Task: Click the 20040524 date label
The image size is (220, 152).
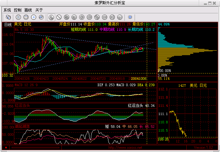Action: click(x=60, y=79)
